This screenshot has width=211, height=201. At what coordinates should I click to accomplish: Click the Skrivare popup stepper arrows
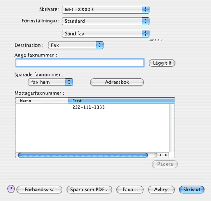[x=146, y=10]
